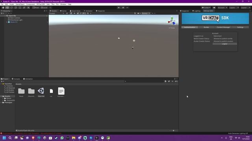Select the Move tool

7,7
